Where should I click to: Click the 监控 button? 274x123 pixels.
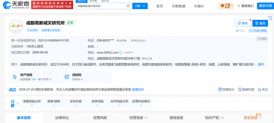click(260, 23)
